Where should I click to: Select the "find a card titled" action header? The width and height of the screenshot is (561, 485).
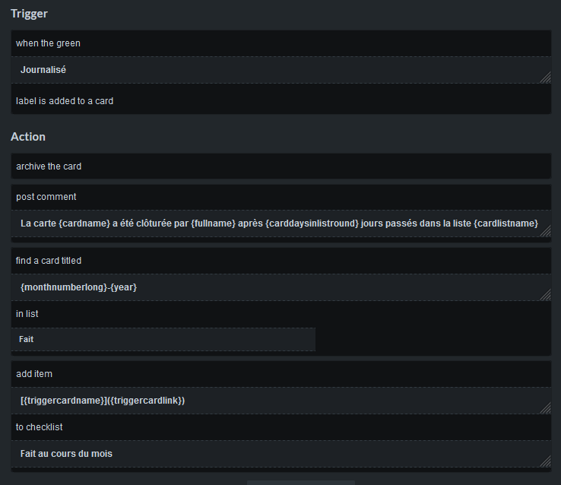[49, 261]
